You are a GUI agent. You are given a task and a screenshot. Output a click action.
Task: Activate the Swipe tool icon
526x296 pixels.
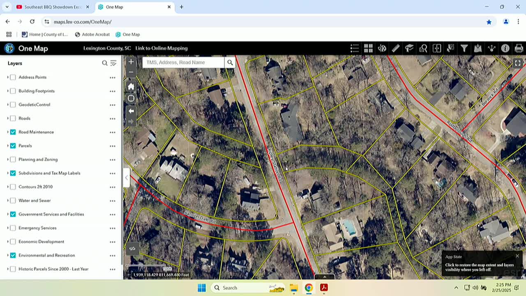(x=437, y=49)
